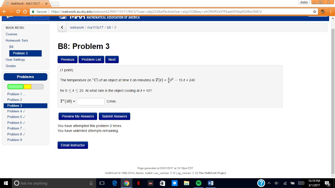Open Facebook Messenger from the taskbar
Screen dimensions: 335x188
(x=174, y=183)
